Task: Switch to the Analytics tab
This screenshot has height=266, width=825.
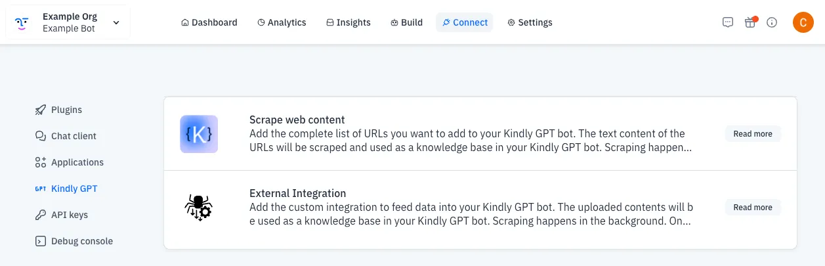Action: pyautogui.click(x=282, y=22)
